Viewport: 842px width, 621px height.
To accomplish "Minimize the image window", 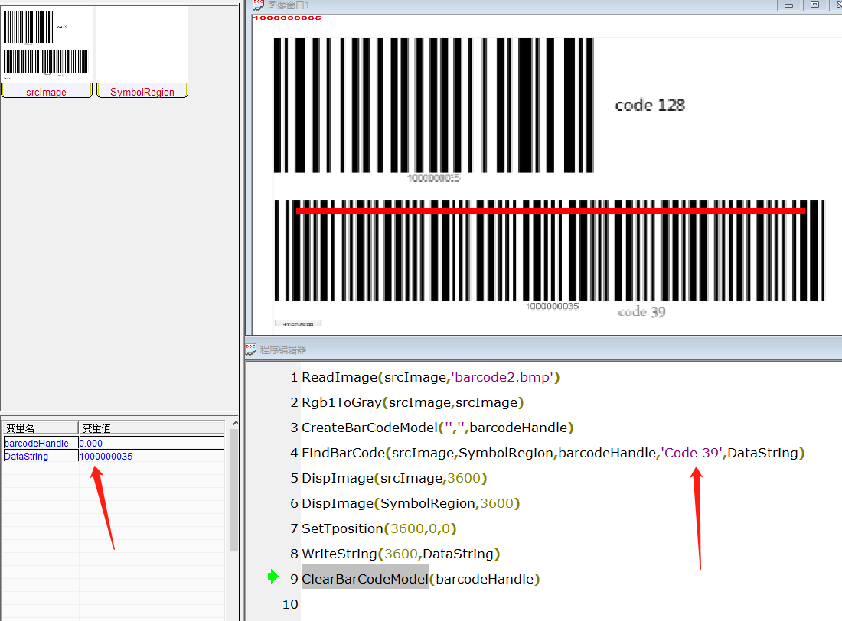I will tap(789, 5).
